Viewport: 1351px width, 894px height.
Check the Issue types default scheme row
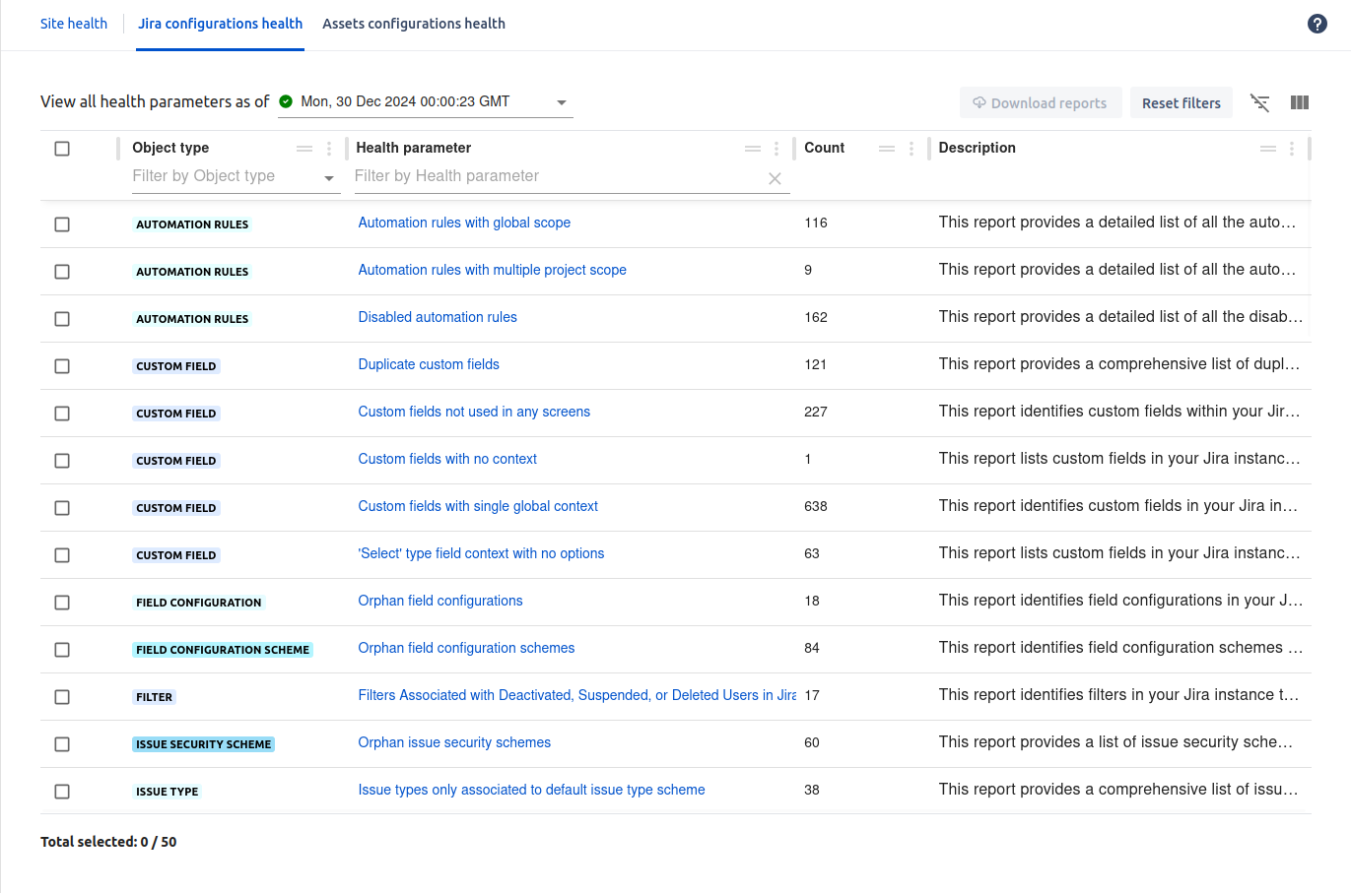(x=62, y=792)
